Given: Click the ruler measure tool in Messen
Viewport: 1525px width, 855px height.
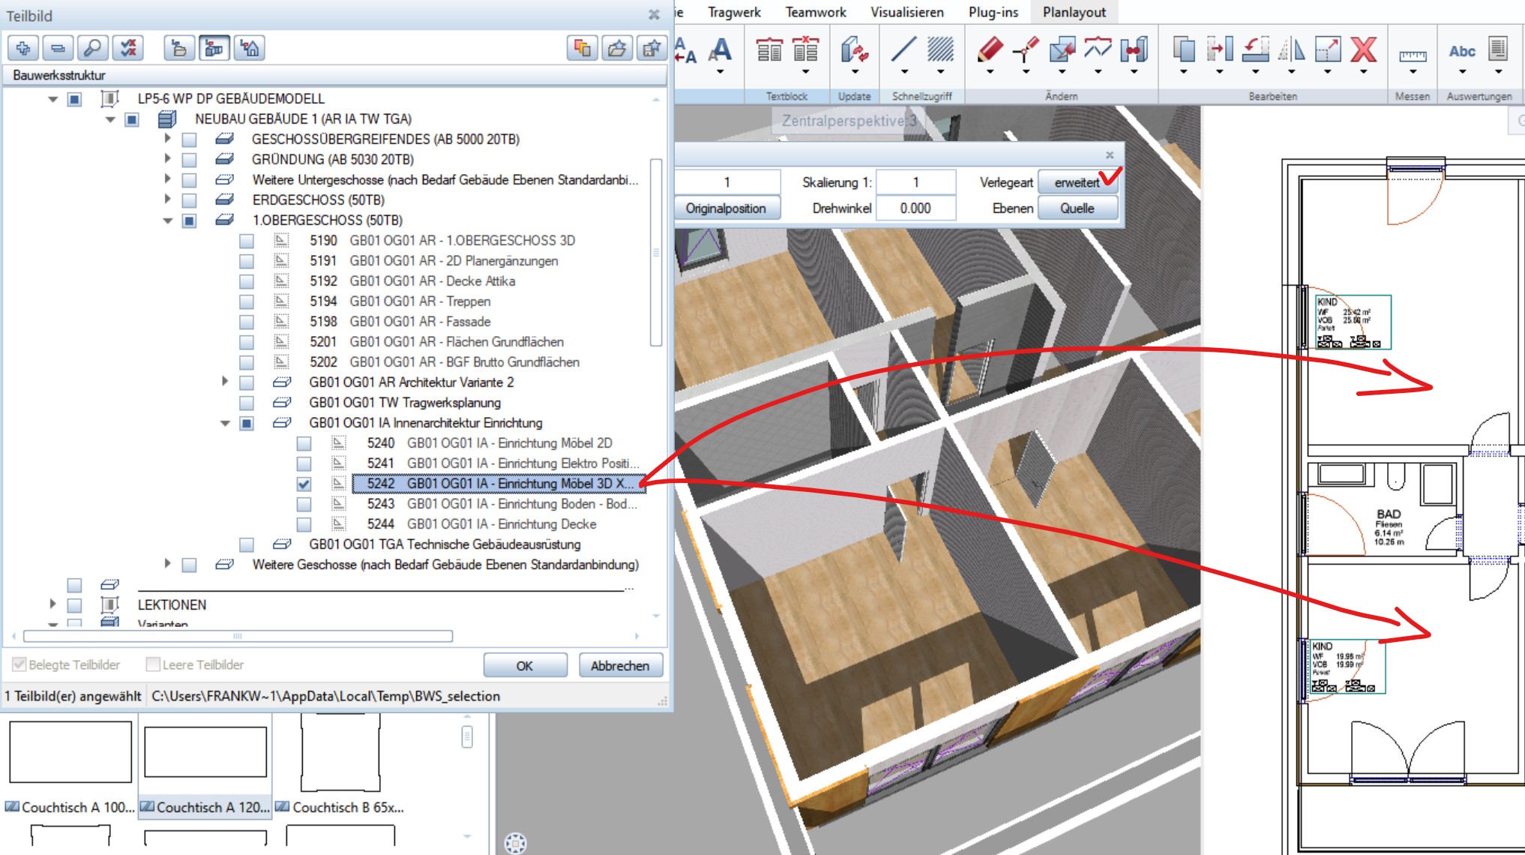Looking at the screenshot, I should 1413,55.
